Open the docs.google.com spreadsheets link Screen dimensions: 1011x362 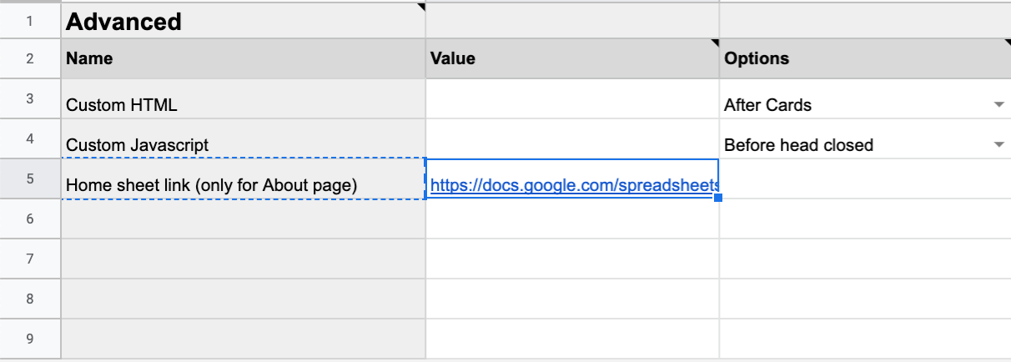click(x=574, y=185)
